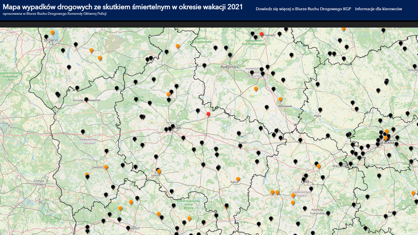Screen dimensions: 418x235
Task: Click the black marker just below Konin
Action: click(x=240, y=146)
